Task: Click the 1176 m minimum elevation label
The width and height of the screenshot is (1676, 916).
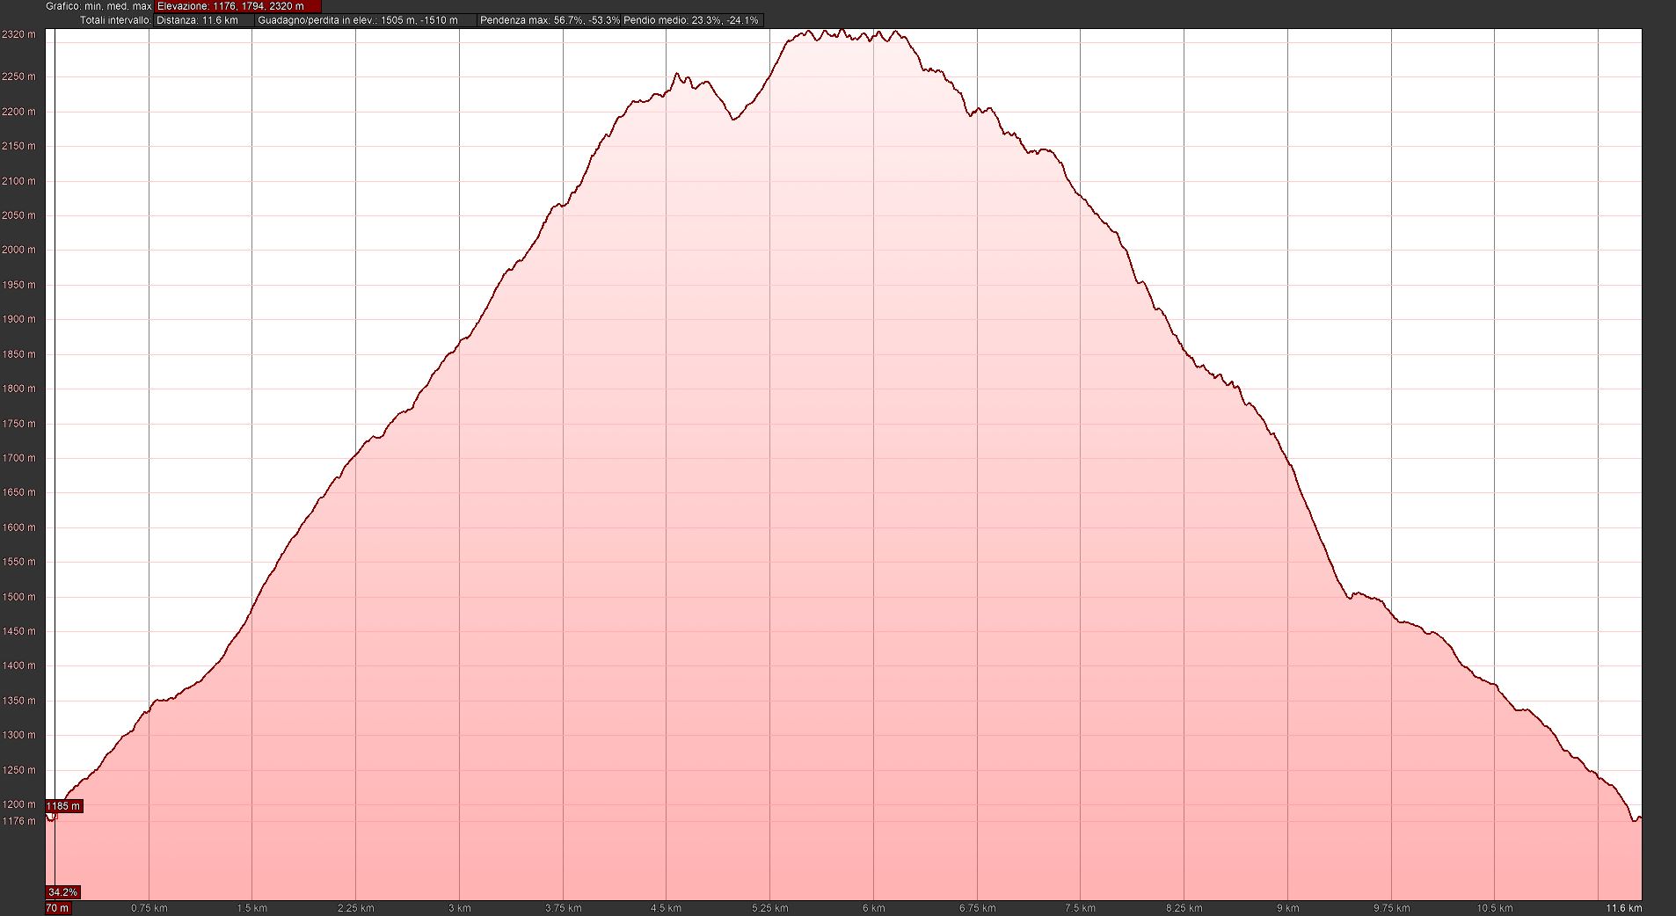Action: 18,821
